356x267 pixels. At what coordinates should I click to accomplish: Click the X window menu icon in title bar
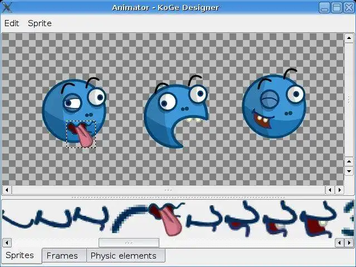click(7, 7)
